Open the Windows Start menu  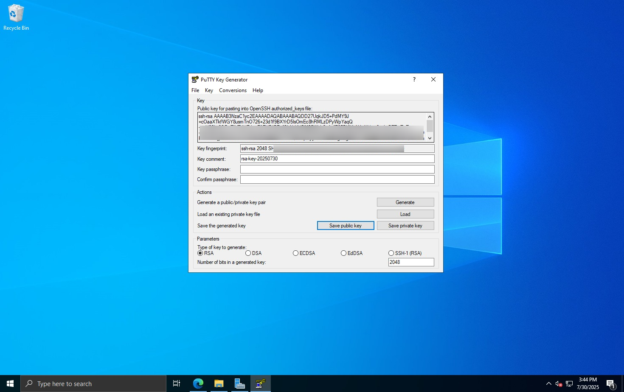(x=9, y=383)
